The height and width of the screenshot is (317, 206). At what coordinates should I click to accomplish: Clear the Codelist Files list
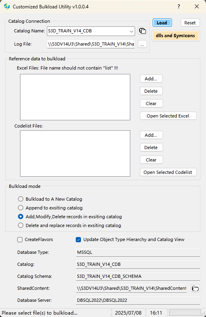click(151, 160)
